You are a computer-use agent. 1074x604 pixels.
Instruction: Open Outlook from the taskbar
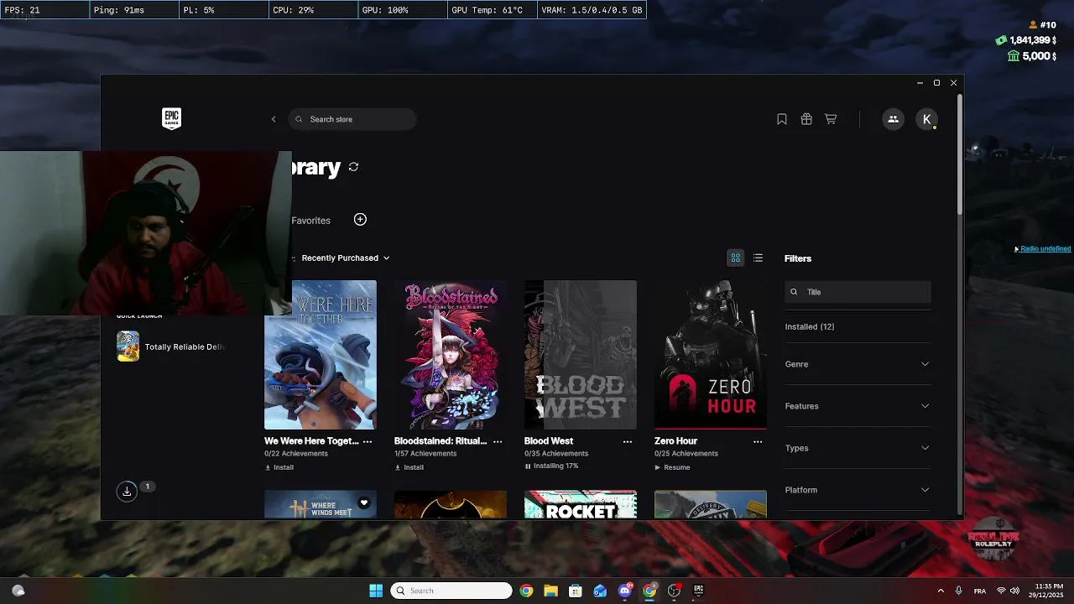click(600, 591)
